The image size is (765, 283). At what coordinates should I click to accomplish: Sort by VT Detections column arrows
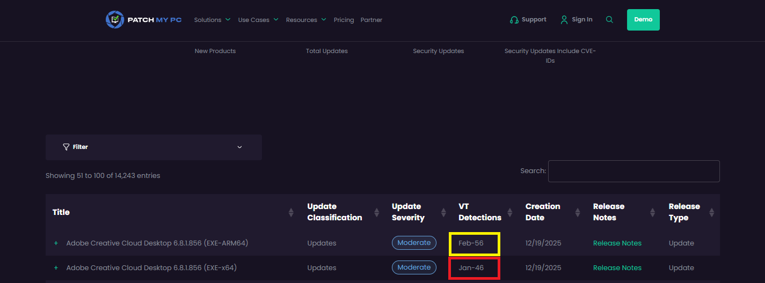[x=511, y=212]
